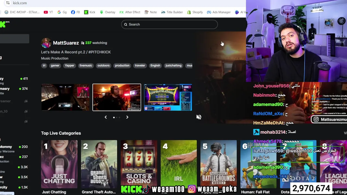
Task: Click the stream title Let's Make A Record pt.2
Action: click(x=76, y=52)
